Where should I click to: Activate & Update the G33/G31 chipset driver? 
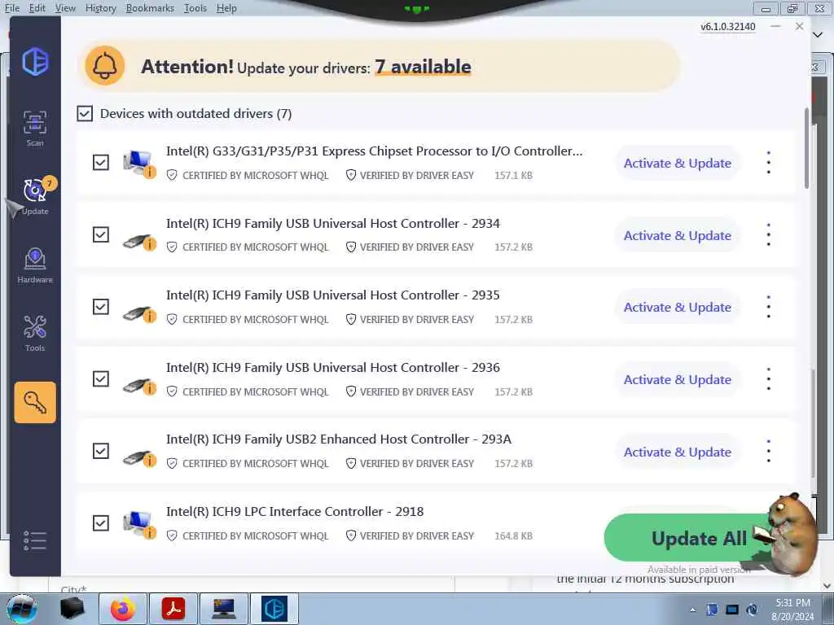tap(677, 163)
